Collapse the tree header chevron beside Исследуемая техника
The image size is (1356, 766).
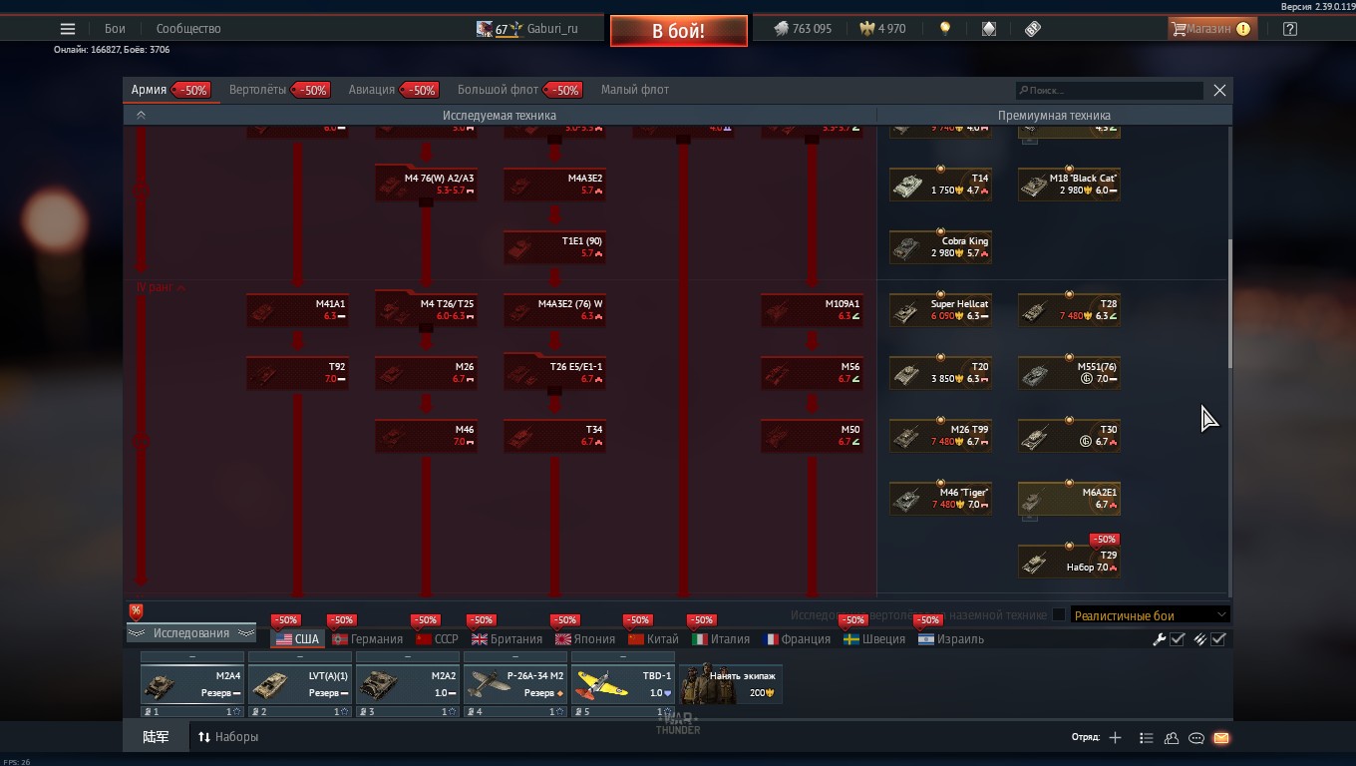(141, 116)
